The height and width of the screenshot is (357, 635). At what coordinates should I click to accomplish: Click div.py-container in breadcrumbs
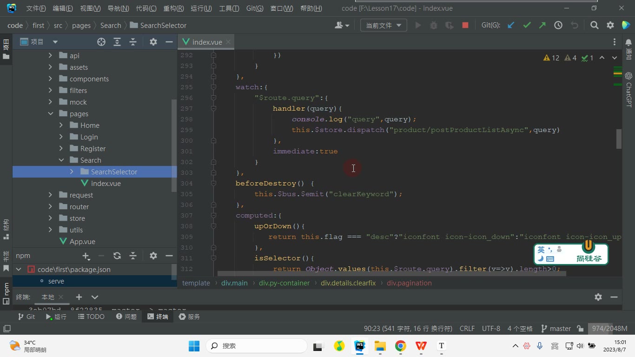pyautogui.click(x=284, y=283)
